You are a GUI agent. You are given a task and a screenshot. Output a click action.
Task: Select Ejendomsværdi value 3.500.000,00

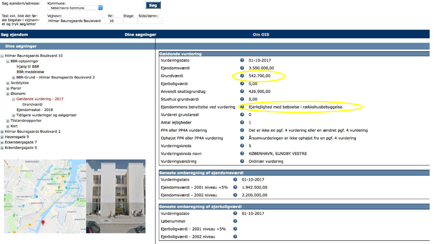pyautogui.click(x=261, y=68)
